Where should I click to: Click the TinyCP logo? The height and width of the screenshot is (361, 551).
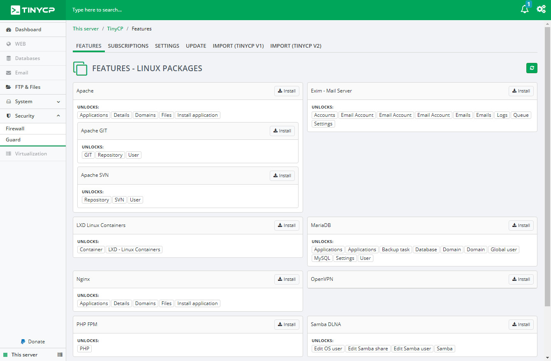(x=32, y=10)
